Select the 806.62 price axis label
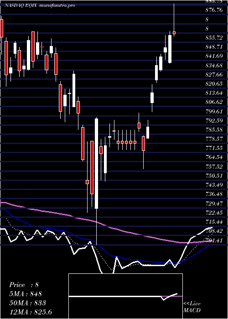228x319 pixels. 214,102
